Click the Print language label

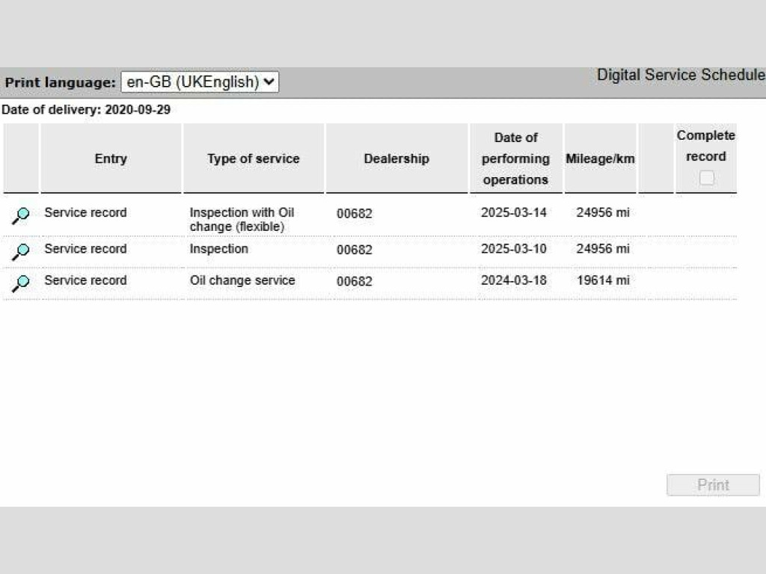[x=61, y=82]
